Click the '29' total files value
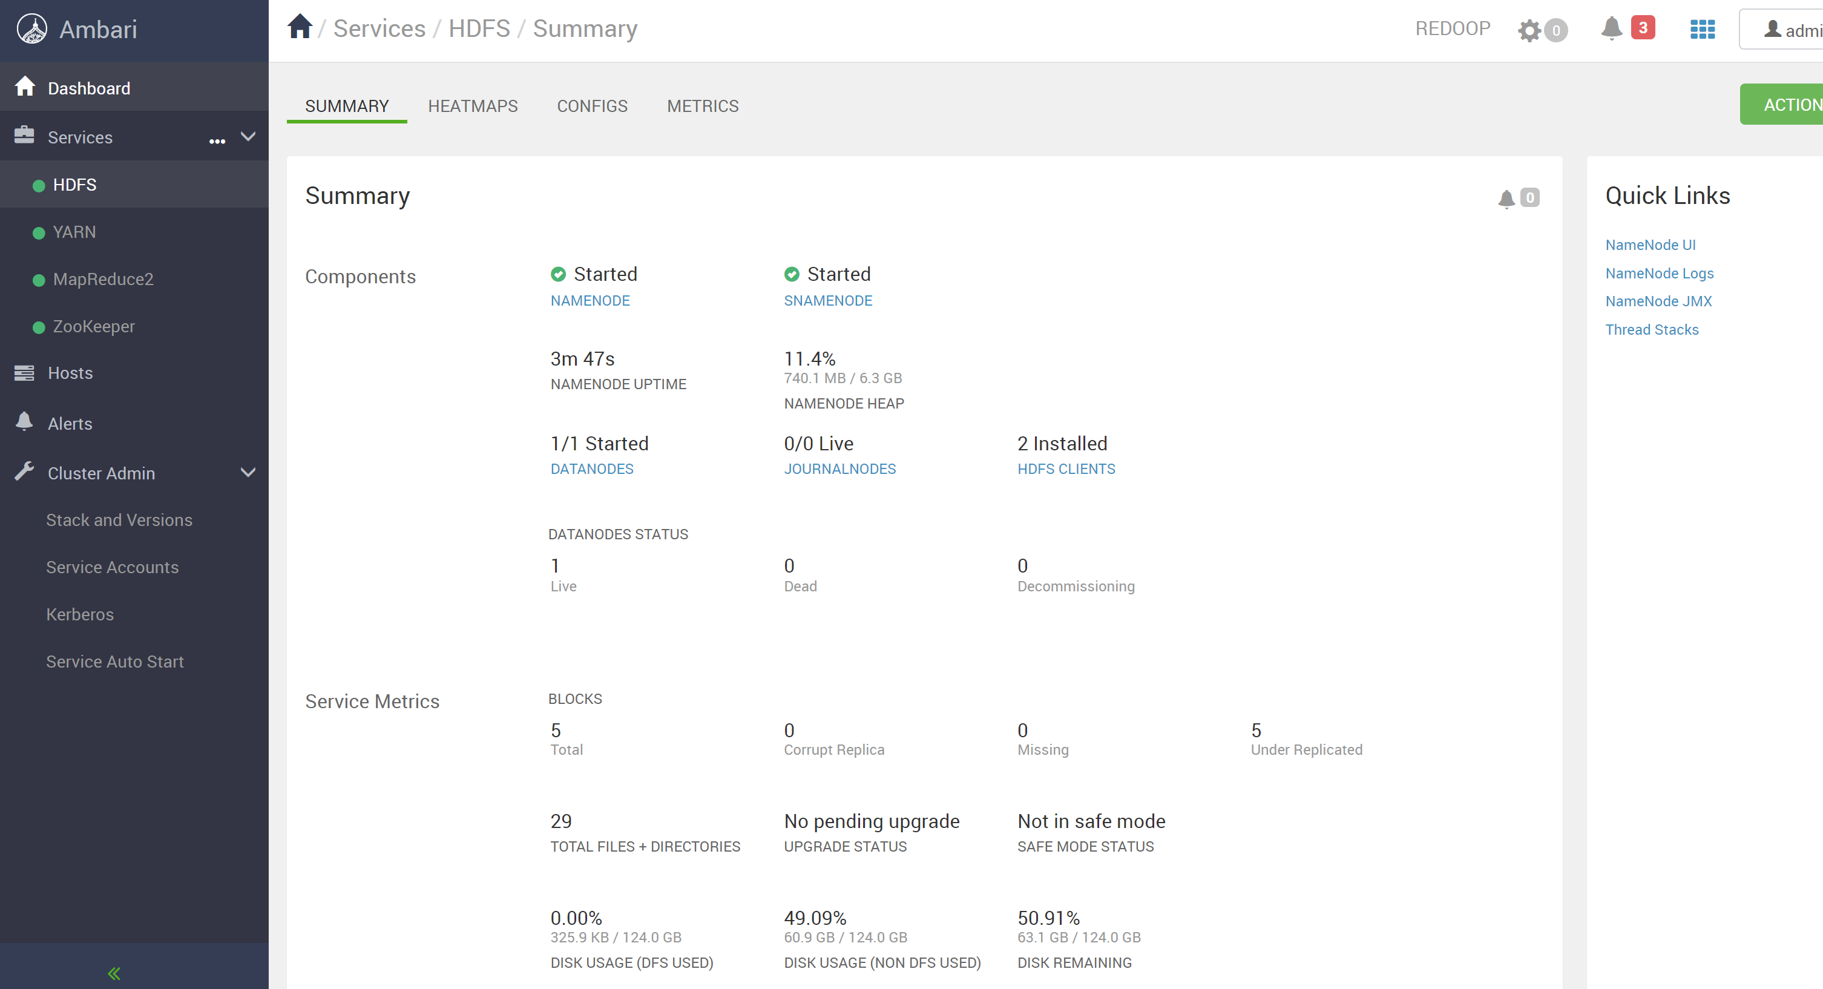The width and height of the screenshot is (1823, 989). (x=561, y=821)
